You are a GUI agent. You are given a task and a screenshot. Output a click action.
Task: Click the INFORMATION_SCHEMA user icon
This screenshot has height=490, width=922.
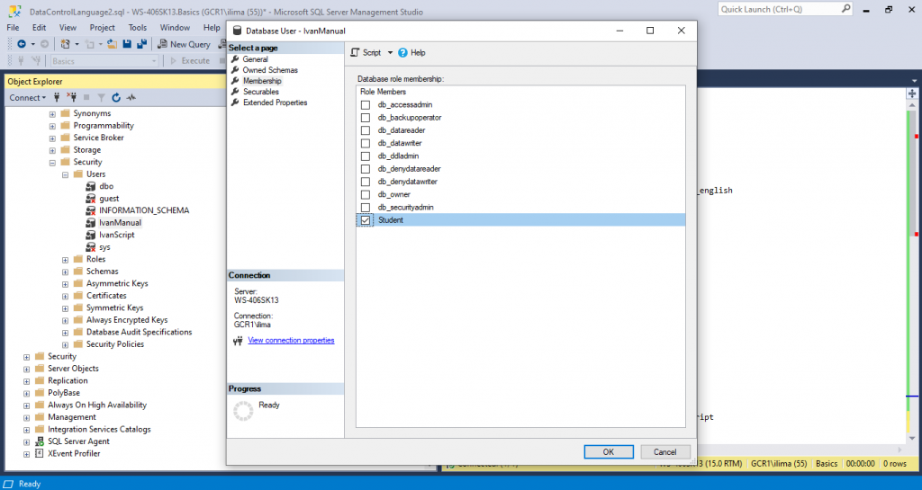[x=91, y=210]
